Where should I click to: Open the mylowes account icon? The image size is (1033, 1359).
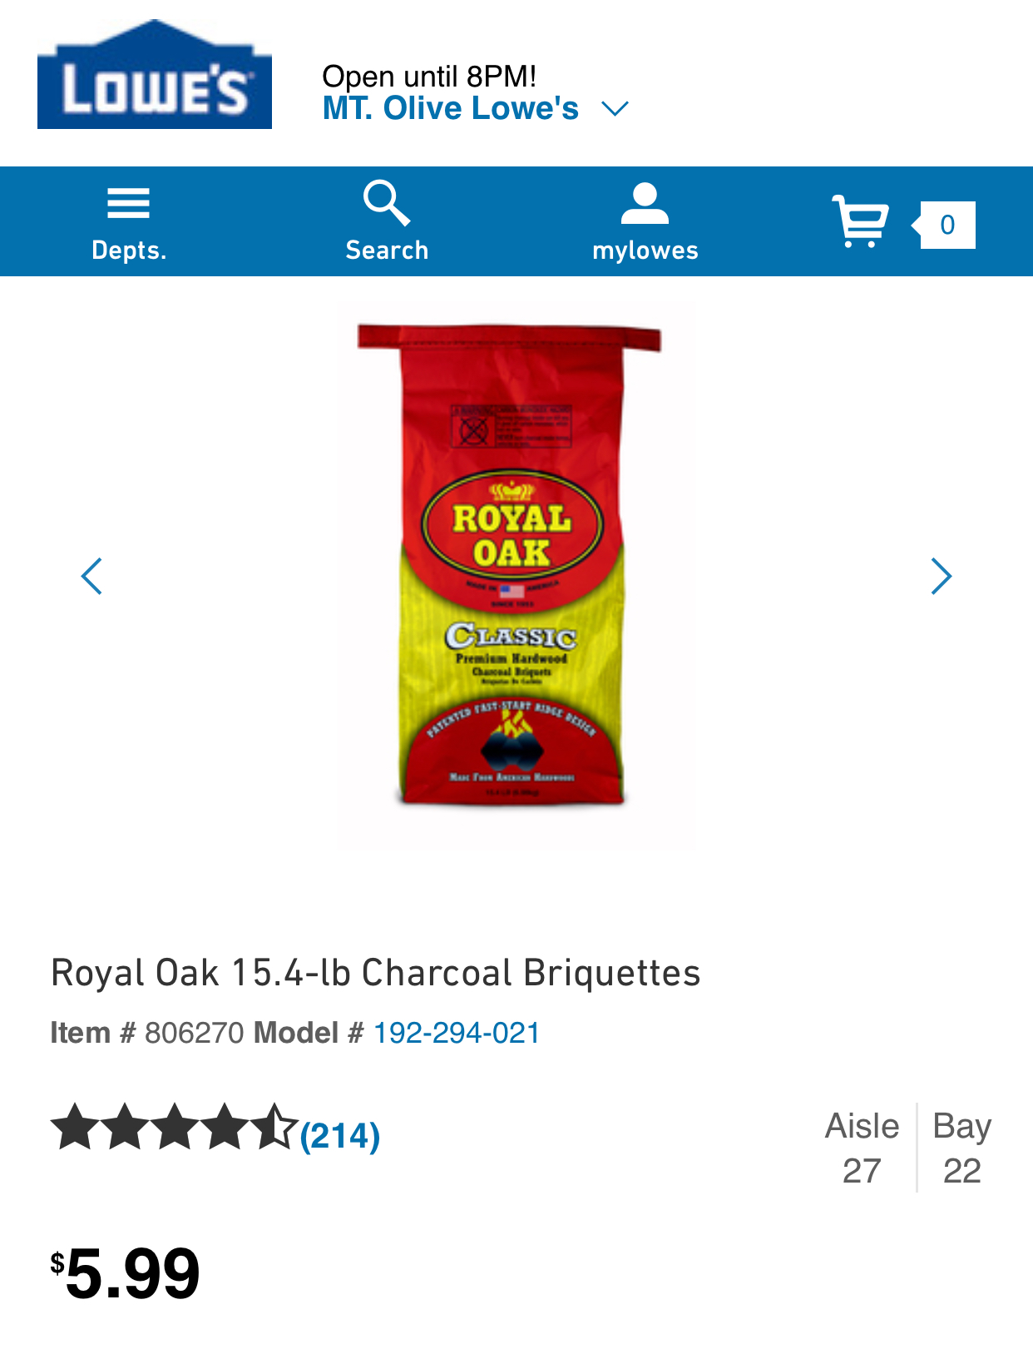[x=645, y=204]
